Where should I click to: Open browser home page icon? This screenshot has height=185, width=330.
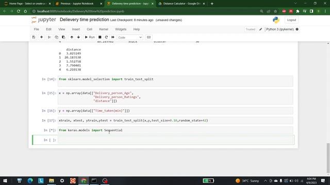tap(25, 11)
